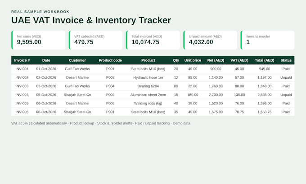The image size is (306, 184).
Task: Click the net amount 2,700.00
Action: 216,94
